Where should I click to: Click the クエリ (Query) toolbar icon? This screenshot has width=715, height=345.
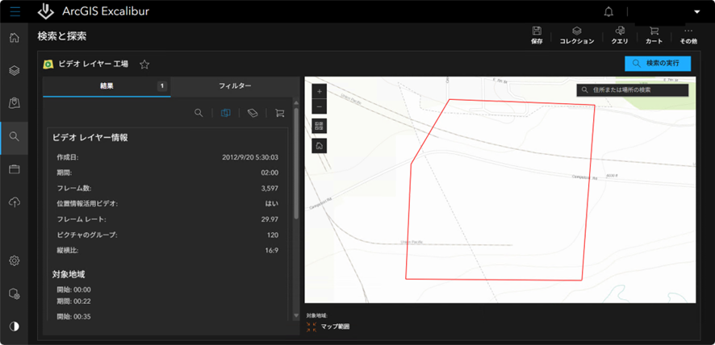click(619, 35)
